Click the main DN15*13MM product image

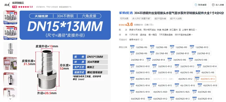point(65,56)
